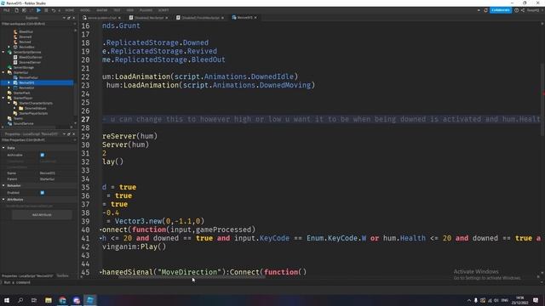Undock the Properties panel
The image size is (545, 306).
(69, 134)
